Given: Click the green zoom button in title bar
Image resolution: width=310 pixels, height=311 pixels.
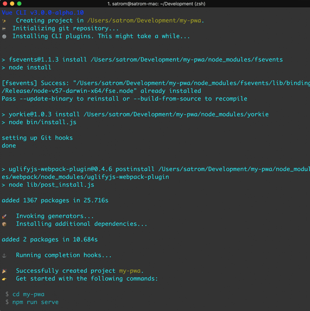Looking at the screenshot, I should click(19, 4).
